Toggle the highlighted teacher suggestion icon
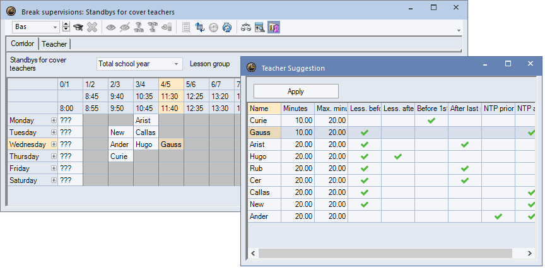Screen dimensions: 545x270 pos(274,28)
